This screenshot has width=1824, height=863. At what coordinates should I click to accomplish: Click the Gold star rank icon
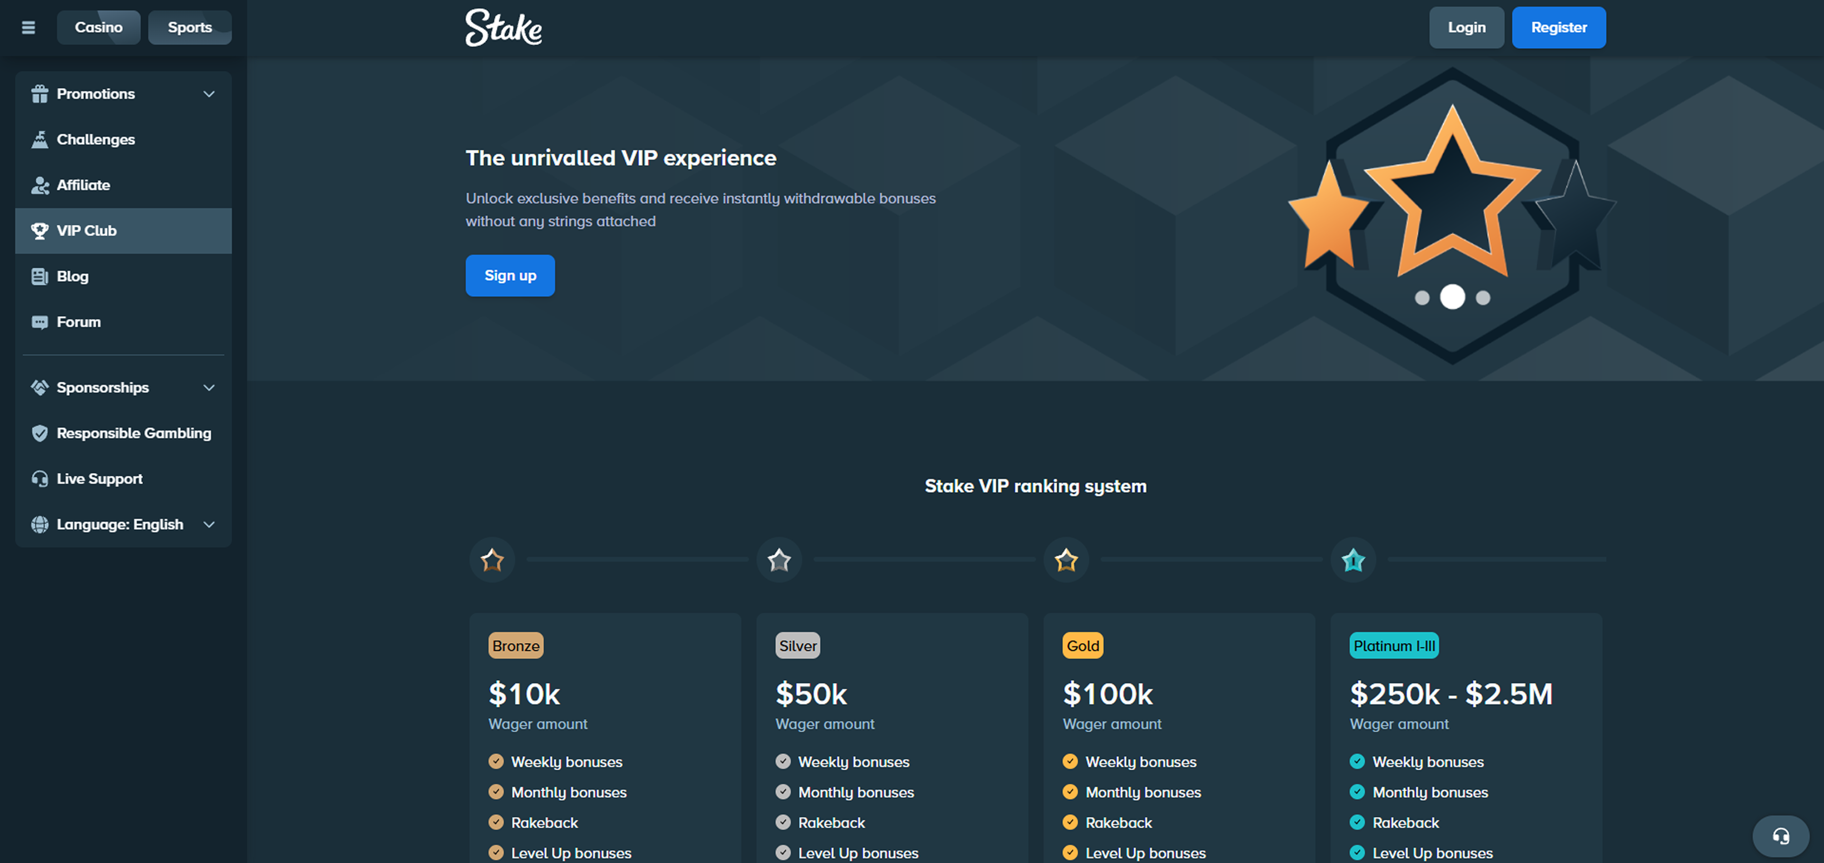[x=1066, y=560]
